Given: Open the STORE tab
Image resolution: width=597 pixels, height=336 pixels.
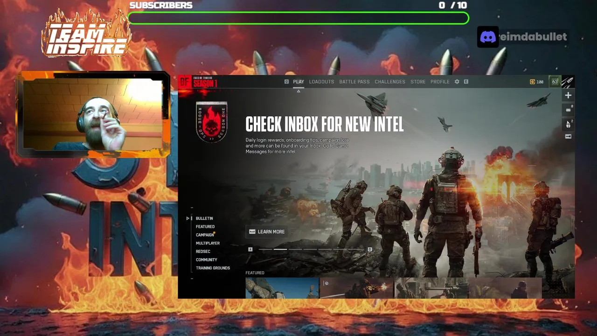Looking at the screenshot, I should (x=418, y=82).
